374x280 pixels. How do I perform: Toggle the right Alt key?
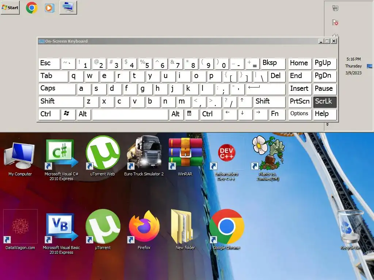pos(176,114)
